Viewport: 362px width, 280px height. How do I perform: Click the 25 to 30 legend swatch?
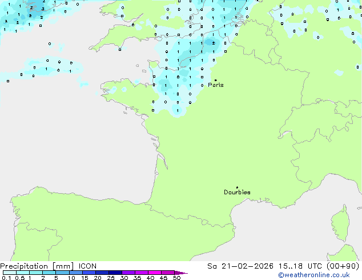115,273
